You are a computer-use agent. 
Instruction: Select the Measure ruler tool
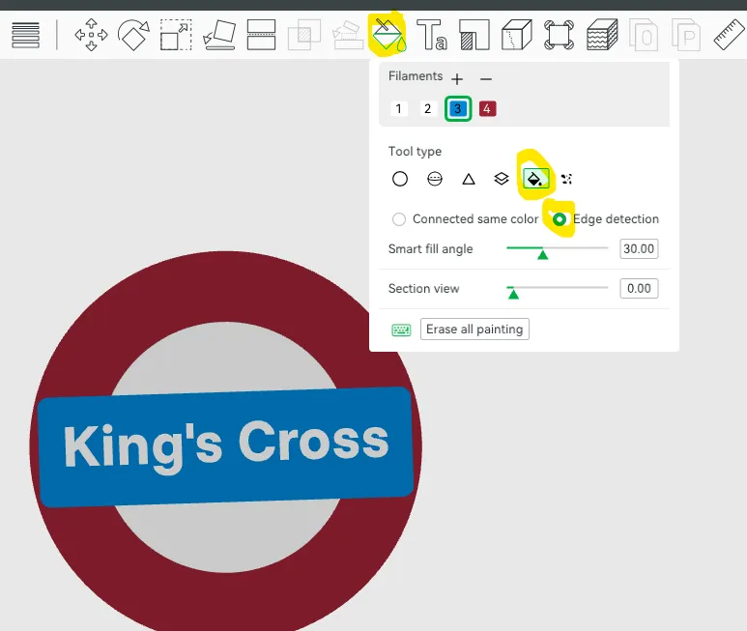729,35
